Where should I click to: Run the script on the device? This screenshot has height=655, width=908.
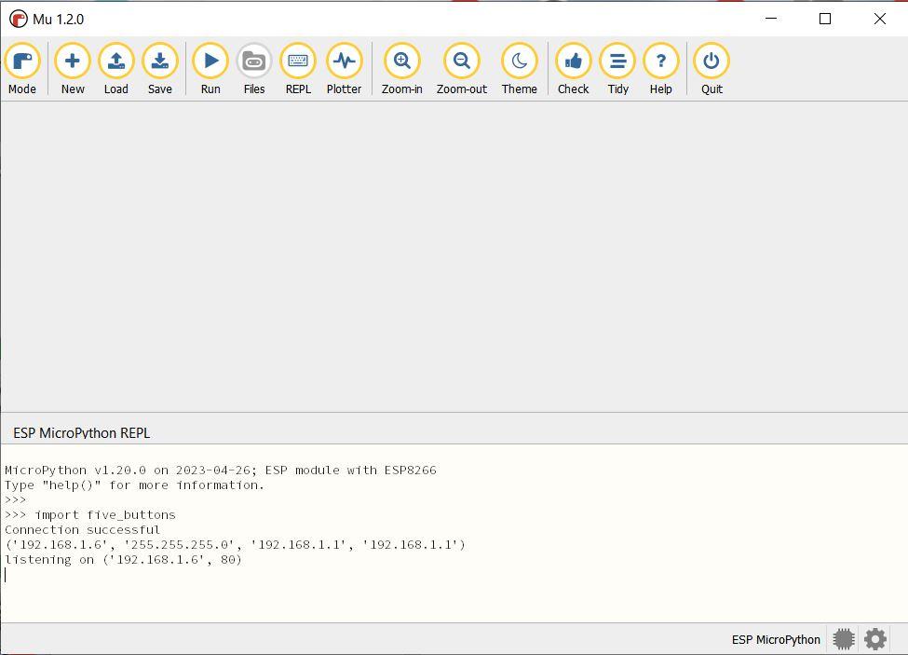210,69
